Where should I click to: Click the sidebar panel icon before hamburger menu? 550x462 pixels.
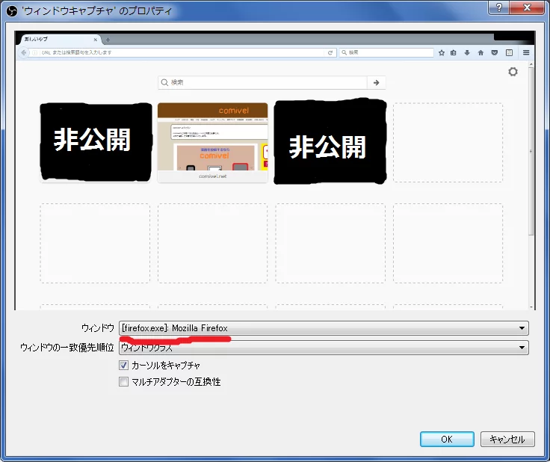(x=510, y=52)
